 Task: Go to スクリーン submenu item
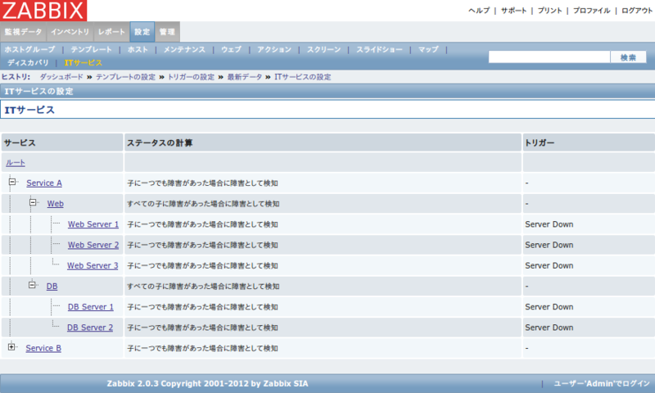coord(323,49)
